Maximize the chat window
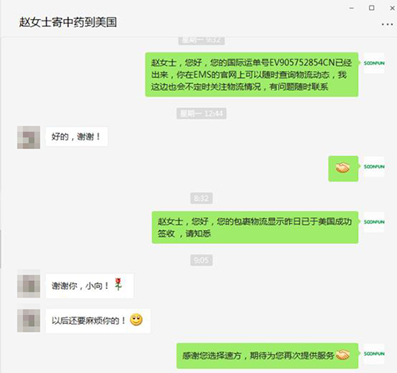This screenshot has width=397, height=373. coord(372,8)
